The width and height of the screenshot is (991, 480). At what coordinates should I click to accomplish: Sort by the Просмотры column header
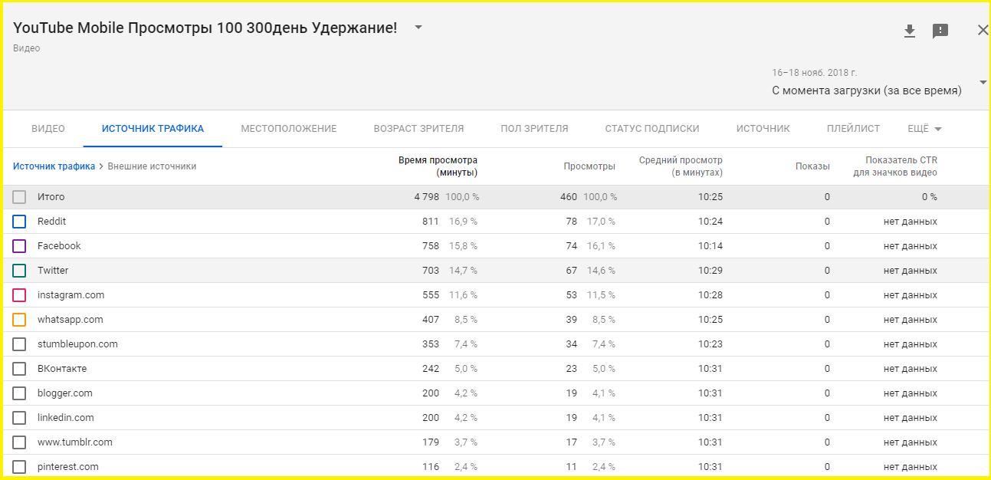589,166
